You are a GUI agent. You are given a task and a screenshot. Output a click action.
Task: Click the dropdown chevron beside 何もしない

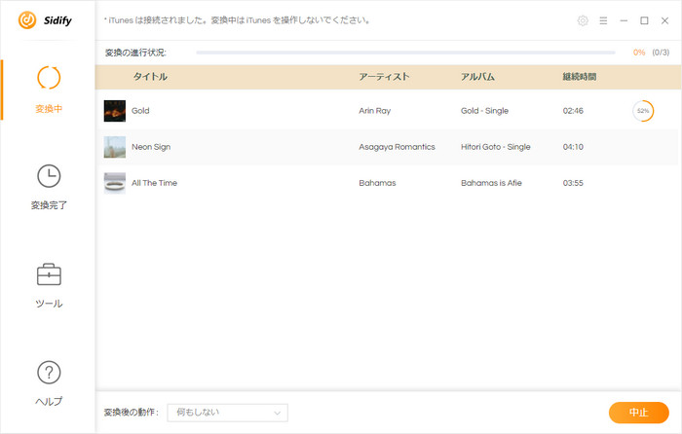click(x=277, y=413)
